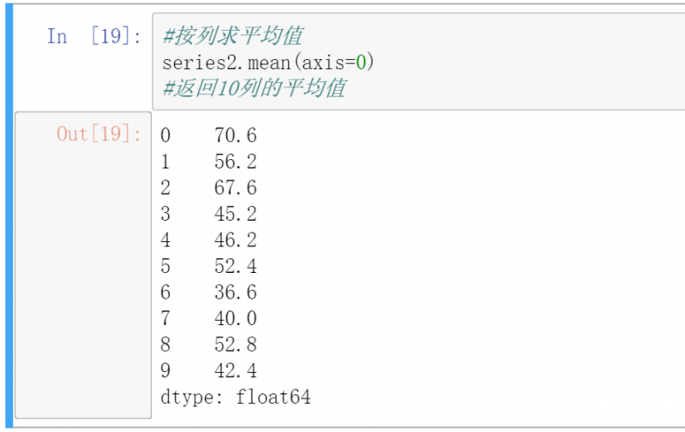Click the output value 42.4
This screenshot has width=685, height=432.
[236, 371]
